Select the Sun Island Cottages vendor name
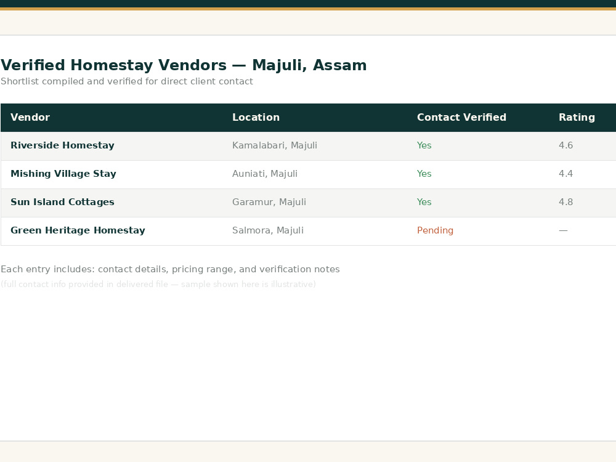The width and height of the screenshot is (616, 462). click(62, 202)
